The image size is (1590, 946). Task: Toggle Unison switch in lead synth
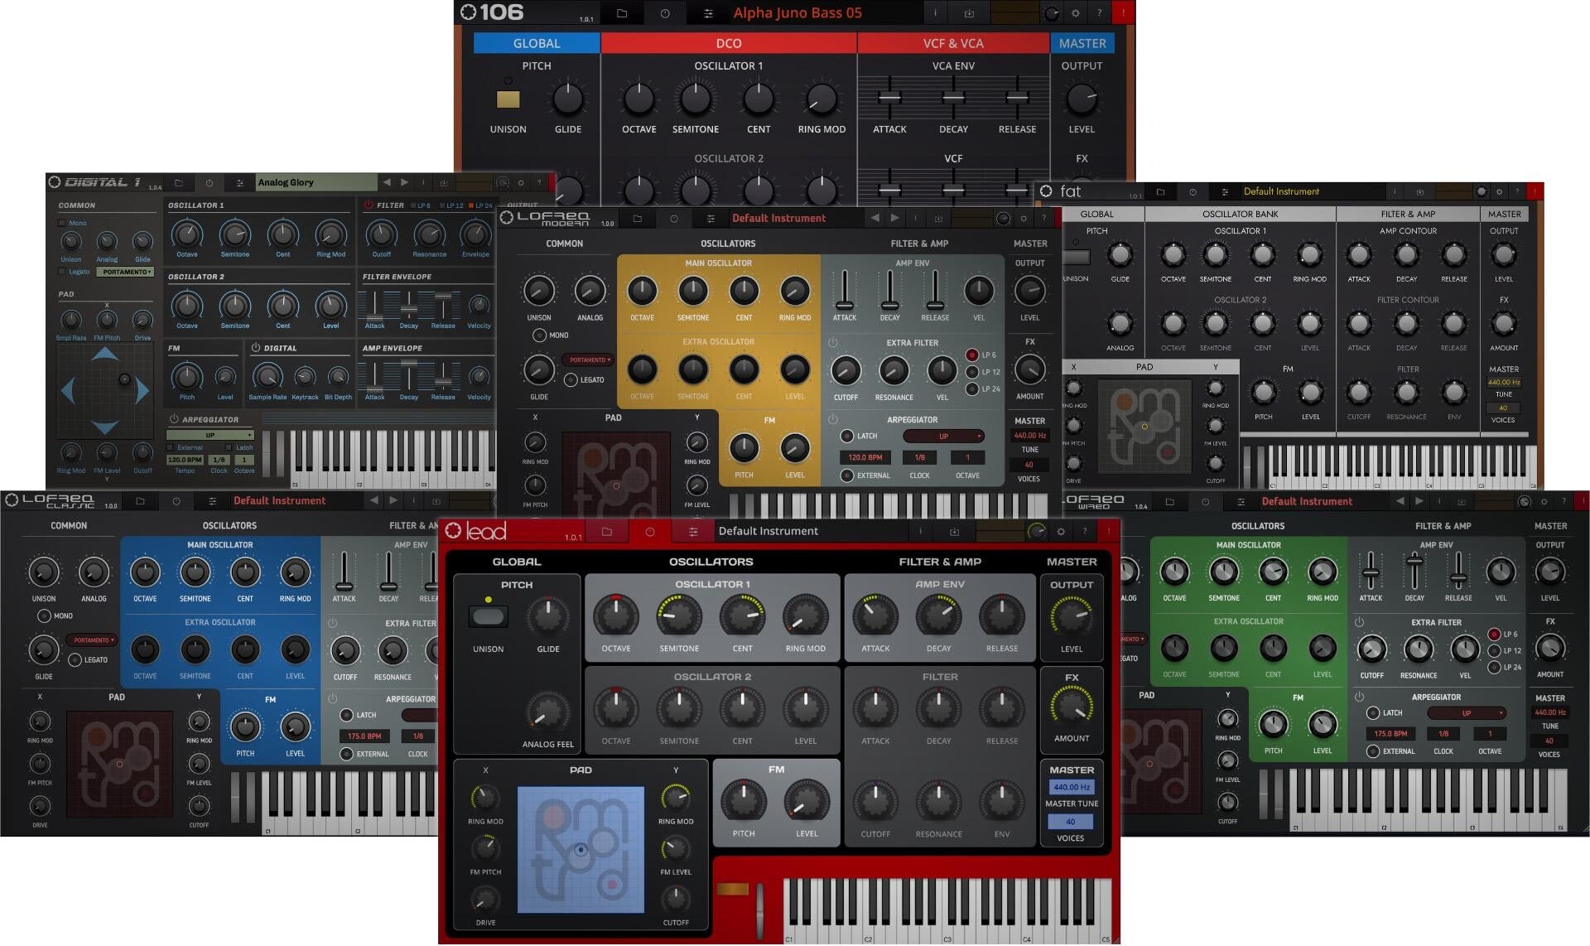pos(488,616)
